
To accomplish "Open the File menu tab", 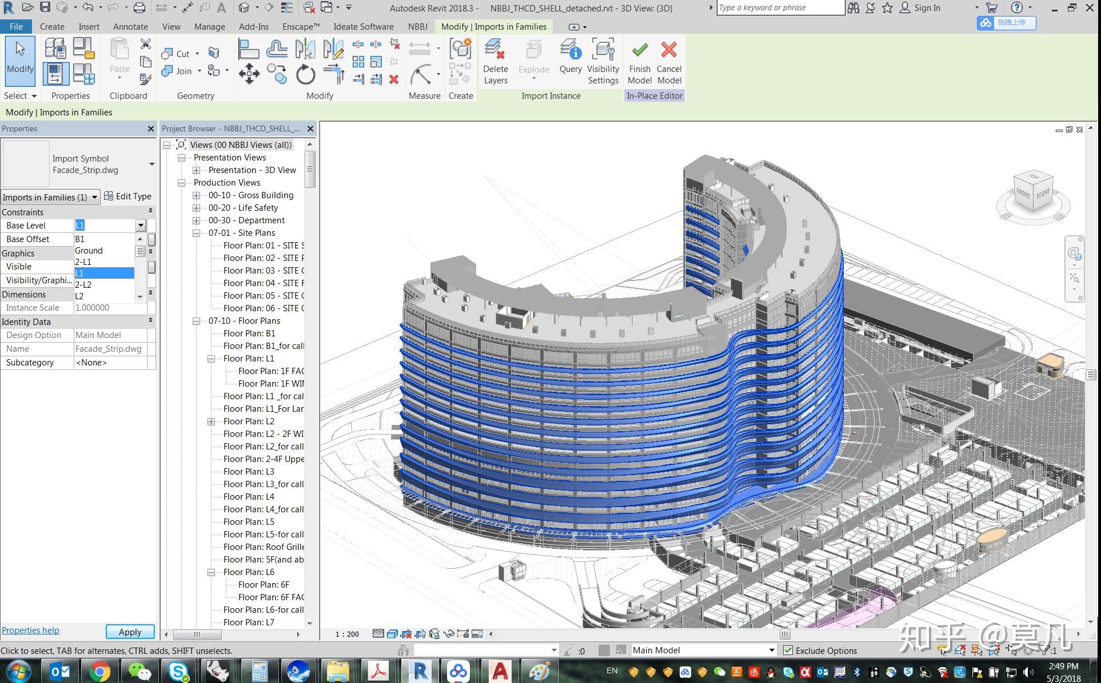I will point(17,27).
